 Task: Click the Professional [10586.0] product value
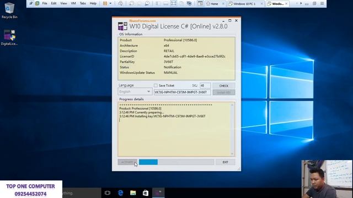click(x=180, y=40)
